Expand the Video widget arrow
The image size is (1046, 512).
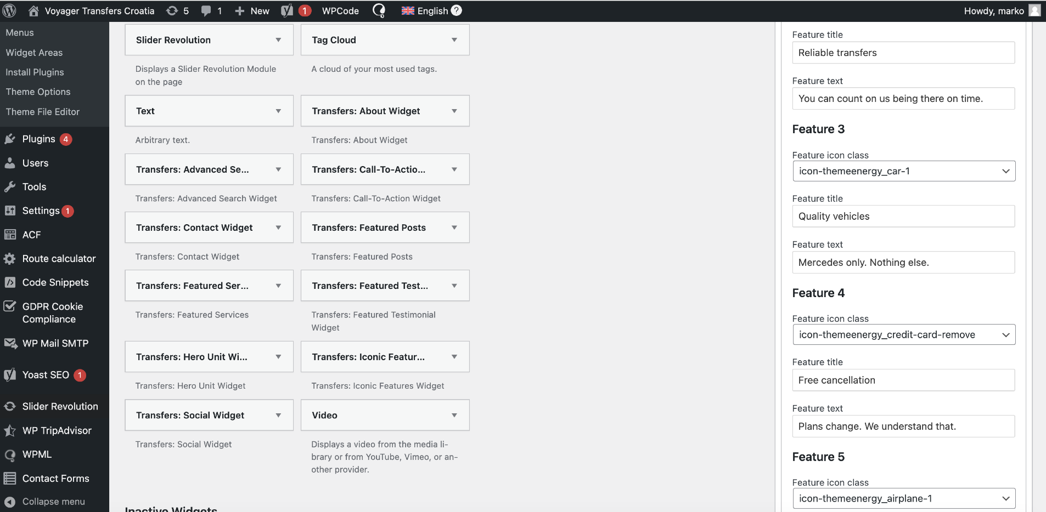[454, 415]
